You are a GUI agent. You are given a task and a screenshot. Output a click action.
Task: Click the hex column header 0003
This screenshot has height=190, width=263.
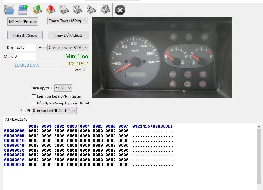72,126
